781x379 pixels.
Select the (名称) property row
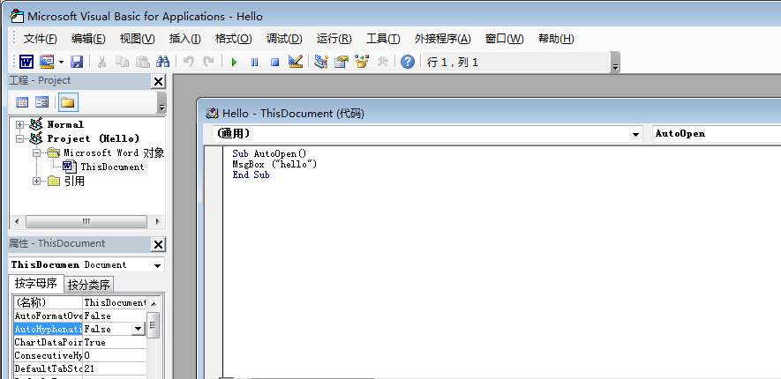point(79,302)
